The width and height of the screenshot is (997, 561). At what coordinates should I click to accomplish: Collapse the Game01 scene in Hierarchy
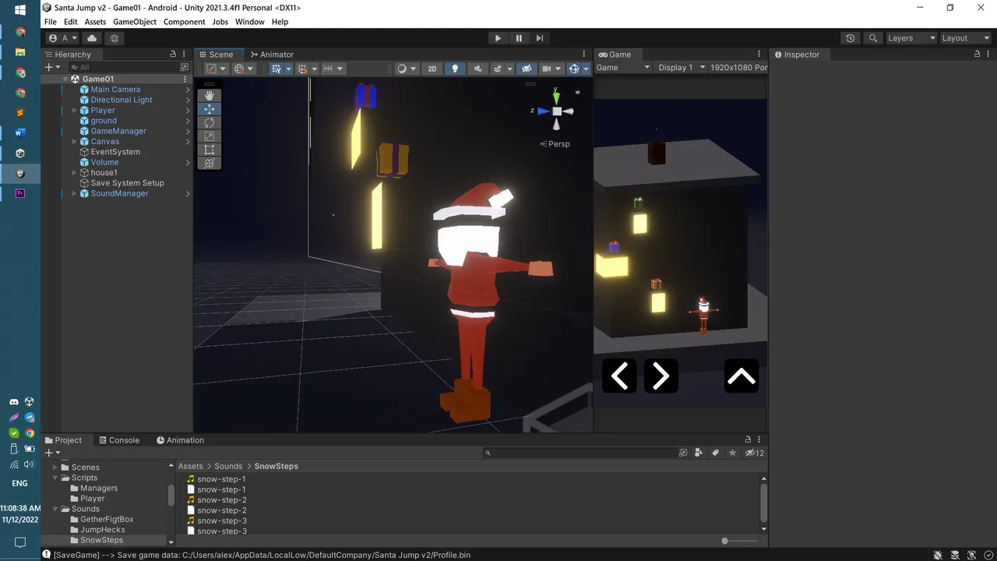(65, 79)
